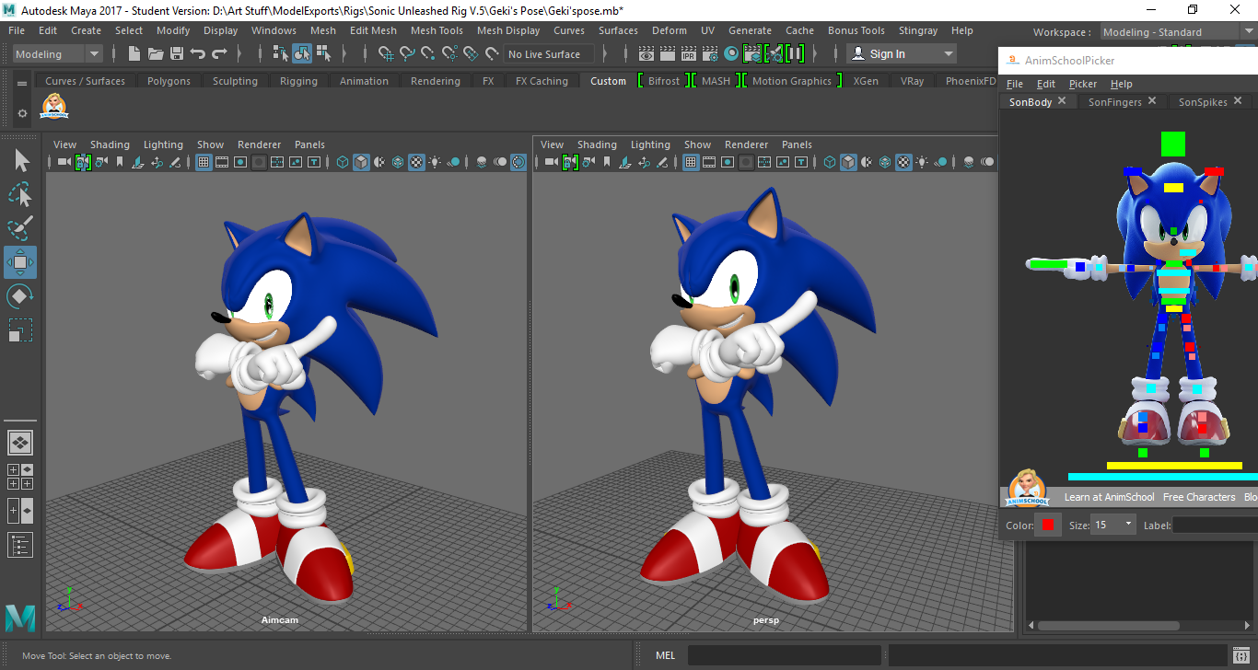Open the Sign In dropdown
1258x670 pixels.
coord(903,54)
